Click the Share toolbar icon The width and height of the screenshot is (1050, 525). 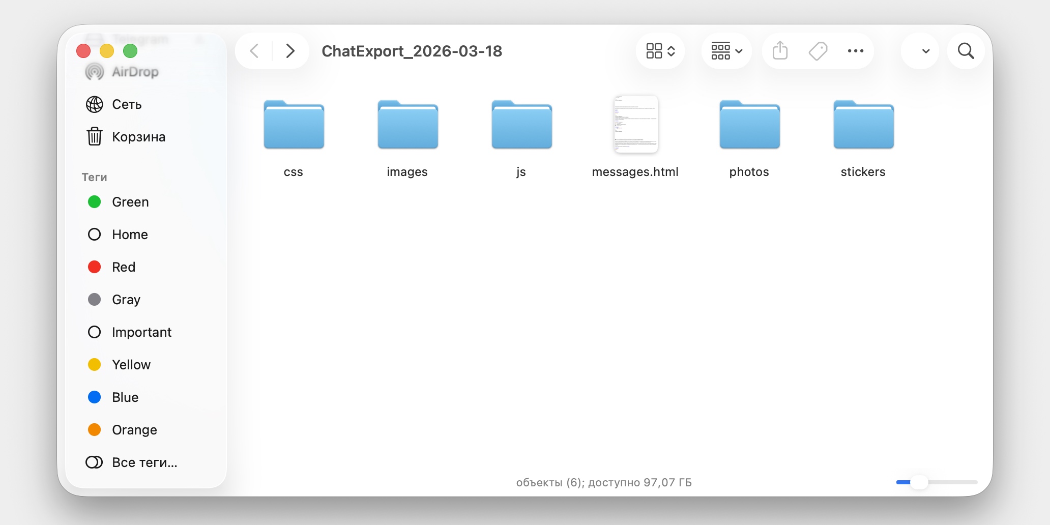(780, 51)
